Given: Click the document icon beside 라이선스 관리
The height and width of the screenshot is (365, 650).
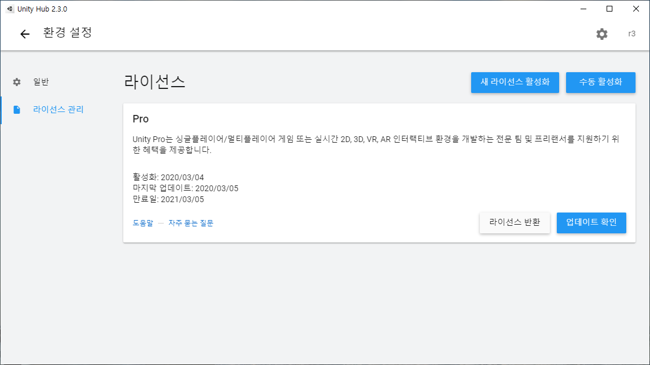Looking at the screenshot, I should click(x=17, y=110).
